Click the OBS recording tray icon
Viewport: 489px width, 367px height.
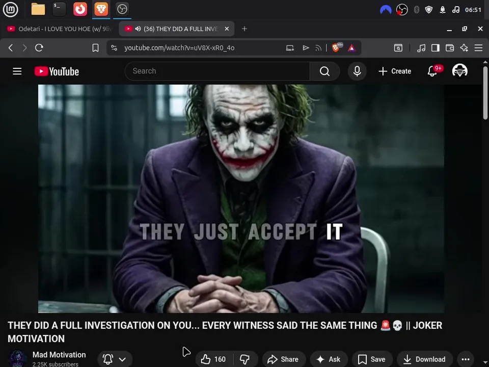point(402,10)
